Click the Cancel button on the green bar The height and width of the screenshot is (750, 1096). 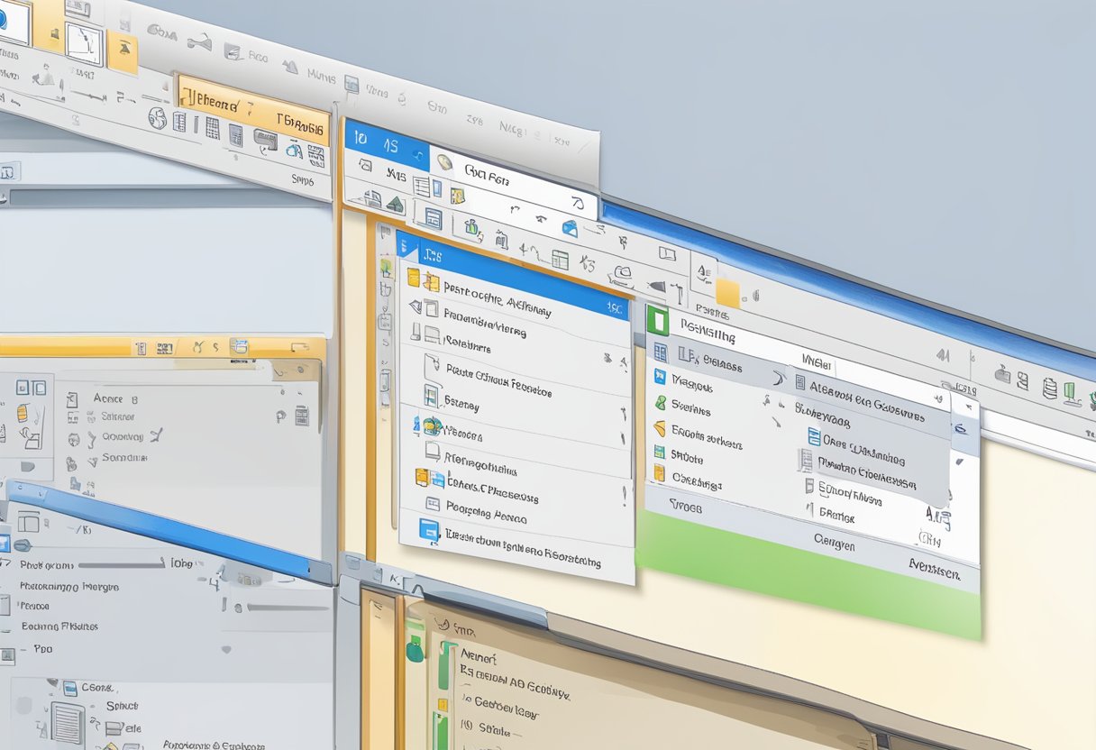[836, 544]
